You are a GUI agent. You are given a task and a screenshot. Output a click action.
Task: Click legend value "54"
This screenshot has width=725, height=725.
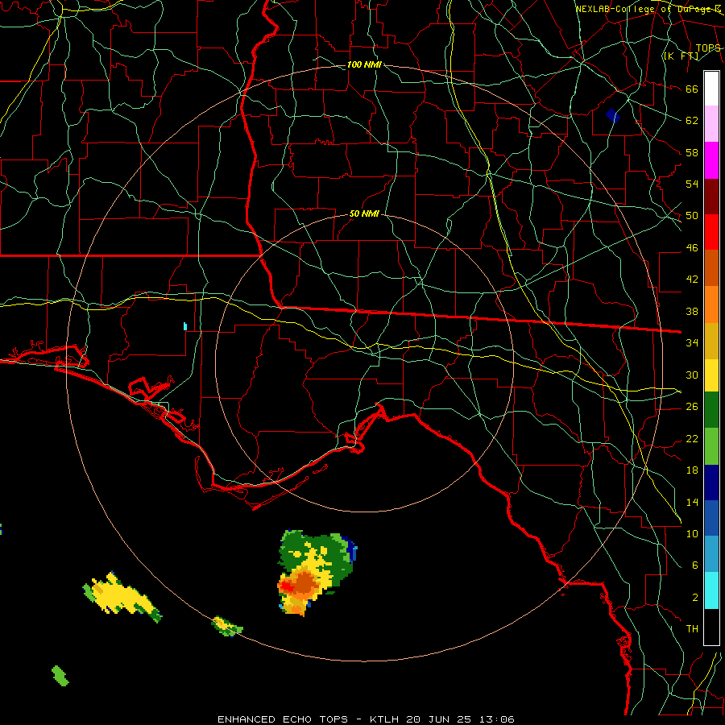click(x=692, y=184)
